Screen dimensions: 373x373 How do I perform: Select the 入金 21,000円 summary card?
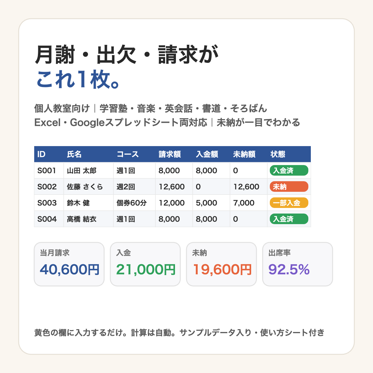[145, 264]
